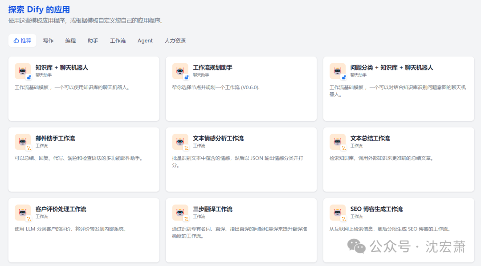This screenshot has height=266, width=481.
Task: Open the SEO 博客生成工作流 template title
Action: [376, 209]
